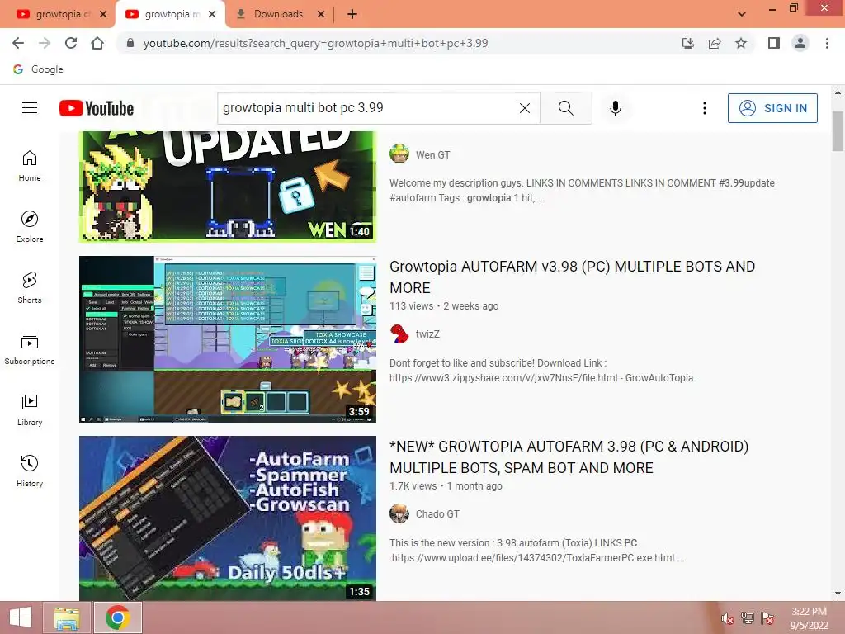Open the Windows Start button

click(21, 617)
